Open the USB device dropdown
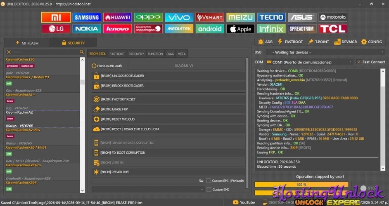The height and width of the screenshot is (206, 389). [x=325, y=52]
